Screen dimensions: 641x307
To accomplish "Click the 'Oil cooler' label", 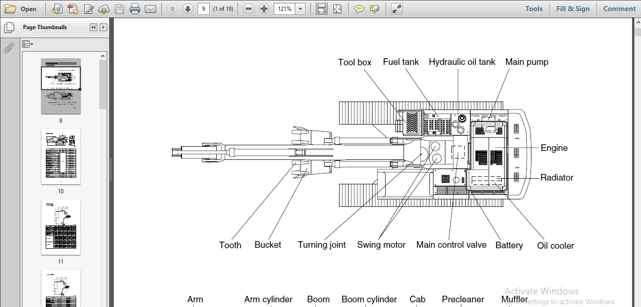I will (555, 245).
